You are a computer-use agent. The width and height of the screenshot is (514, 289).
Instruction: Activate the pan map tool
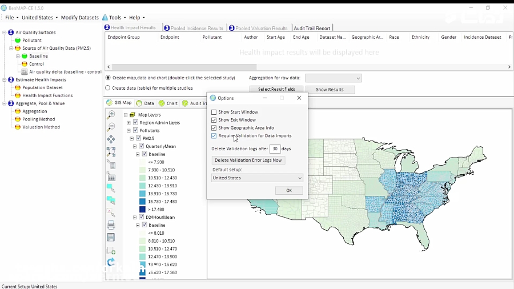(x=111, y=139)
